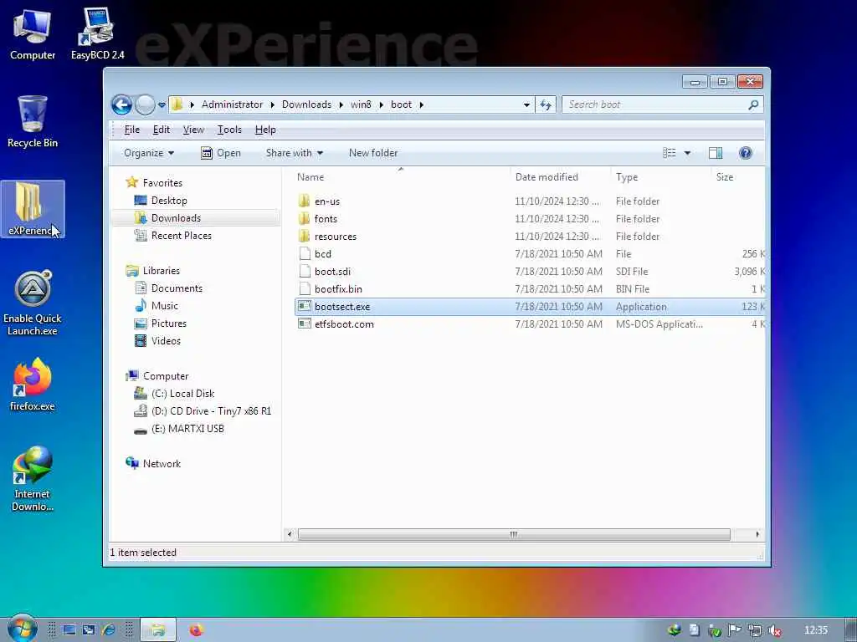
Task: Select Enable Quick Launch.exe desktop icon
Action: [33, 303]
